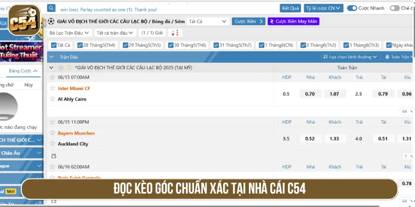Bet Over odds 0.51 for Bayern match

pyautogui.click(x=383, y=139)
